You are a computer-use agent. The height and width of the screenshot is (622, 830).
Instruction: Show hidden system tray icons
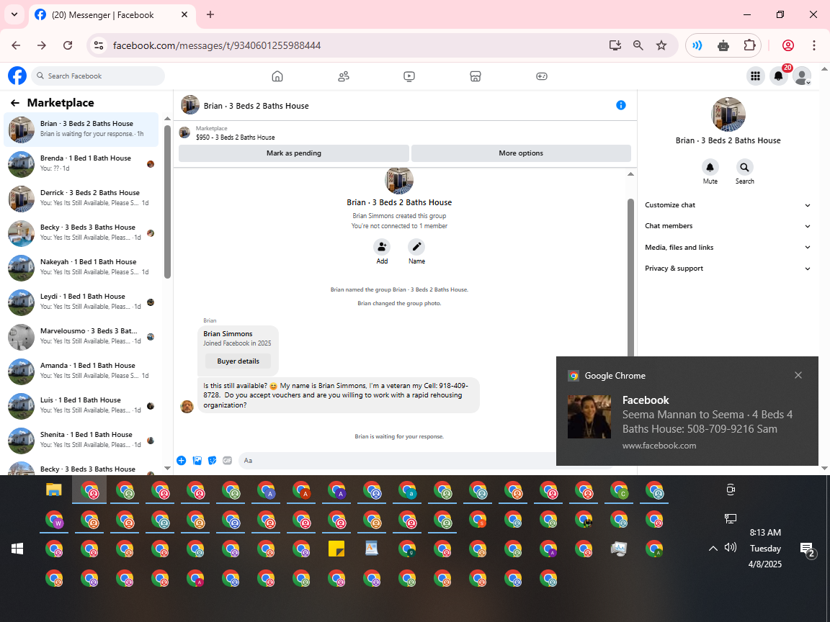(x=713, y=549)
